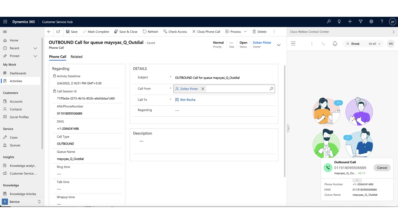The height and width of the screenshot is (224, 398).
Task: Collapse the outbound call details chevron
Action: pyautogui.click(x=357, y=180)
